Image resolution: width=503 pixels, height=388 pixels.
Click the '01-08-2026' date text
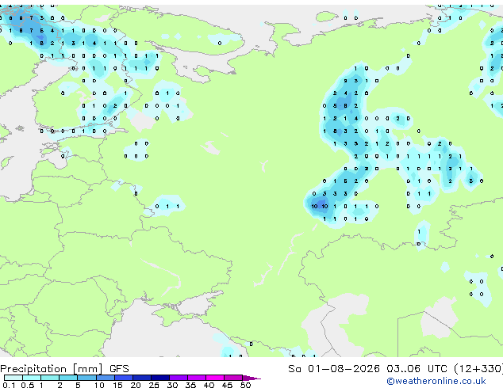[x=344, y=369]
